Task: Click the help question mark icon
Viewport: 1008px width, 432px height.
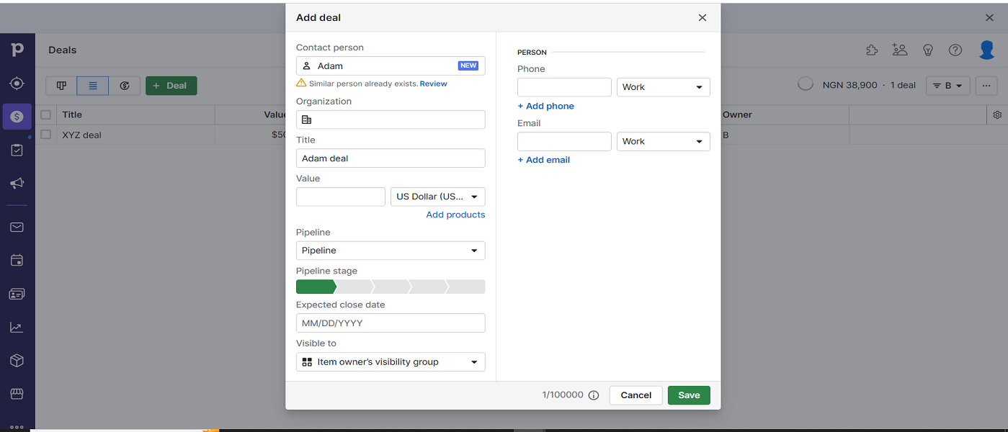Action: pyautogui.click(x=955, y=50)
